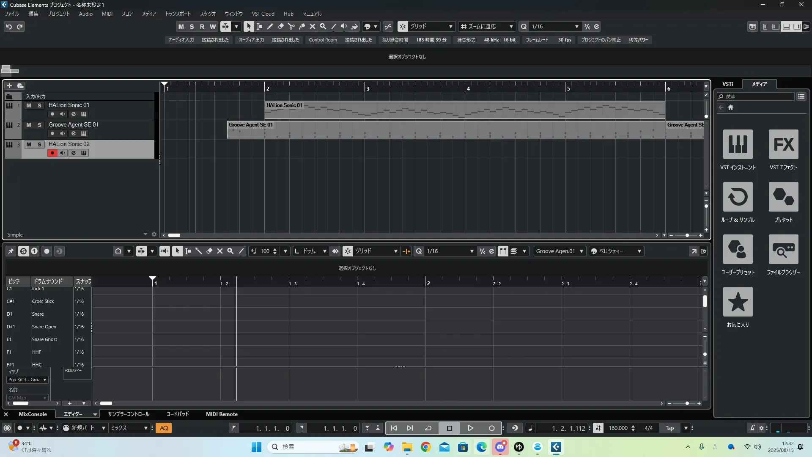Solo the Groove Agent SE 01 track
Image resolution: width=812 pixels, height=457 pixels.
pos(39,125)
